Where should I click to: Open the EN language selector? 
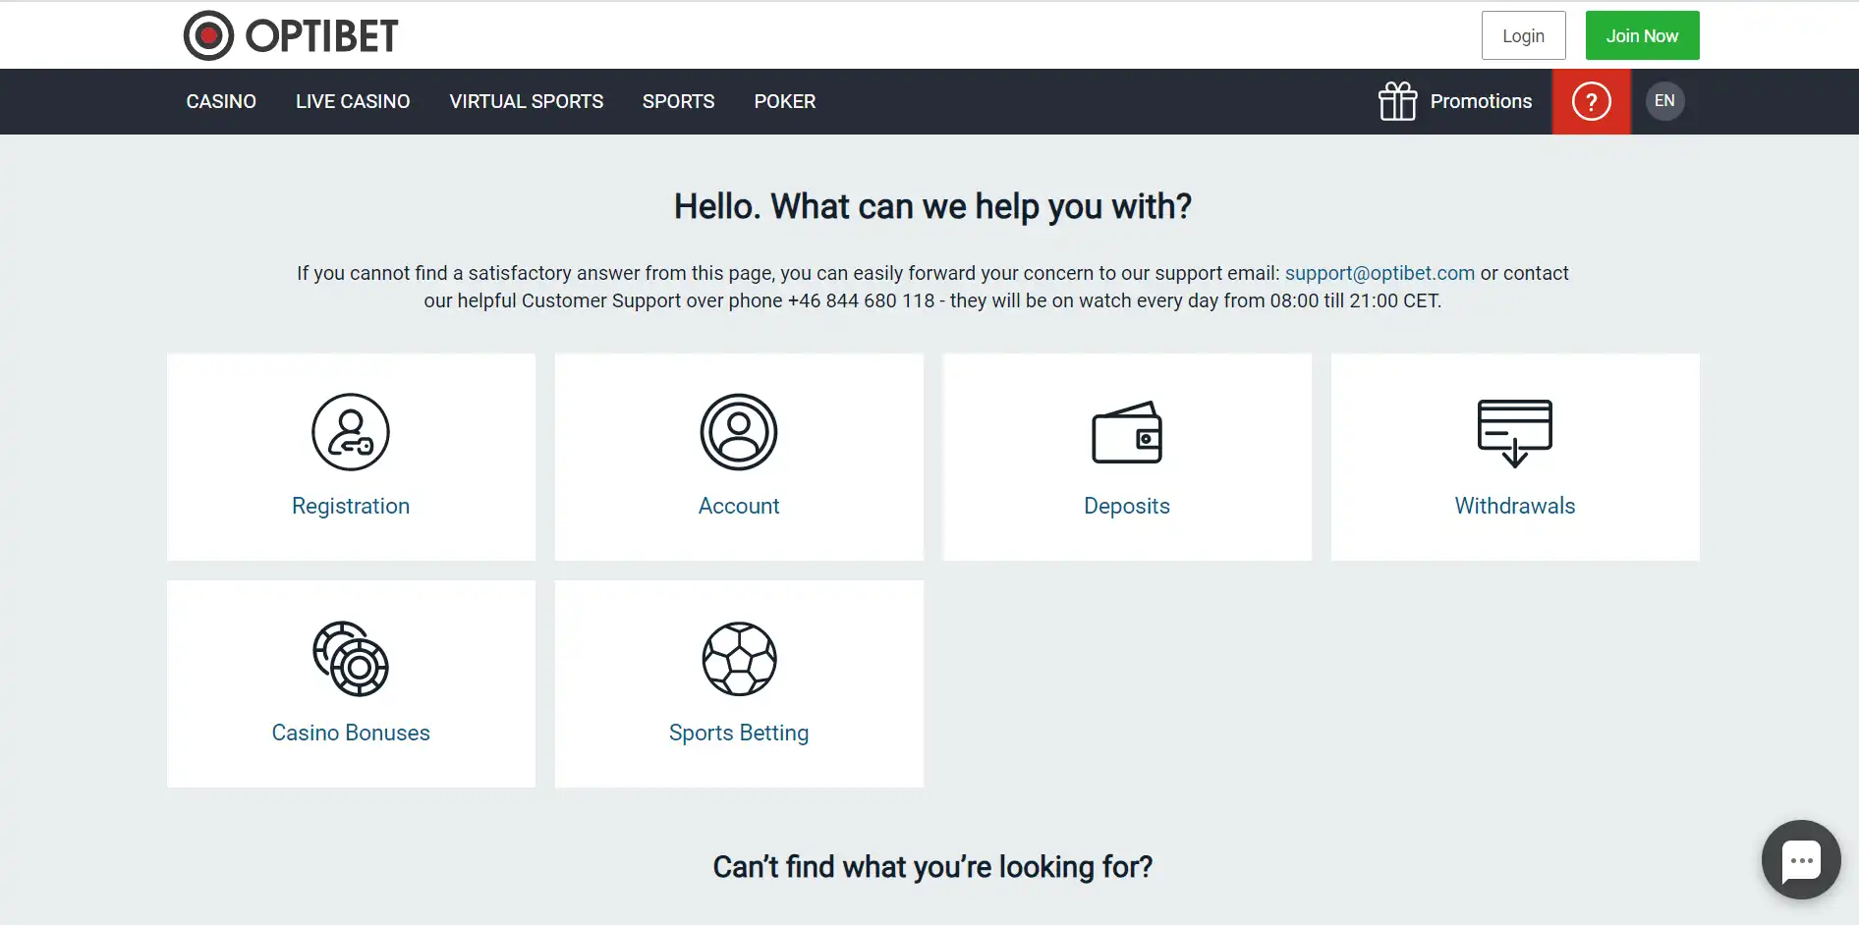tap(1664, 101)
